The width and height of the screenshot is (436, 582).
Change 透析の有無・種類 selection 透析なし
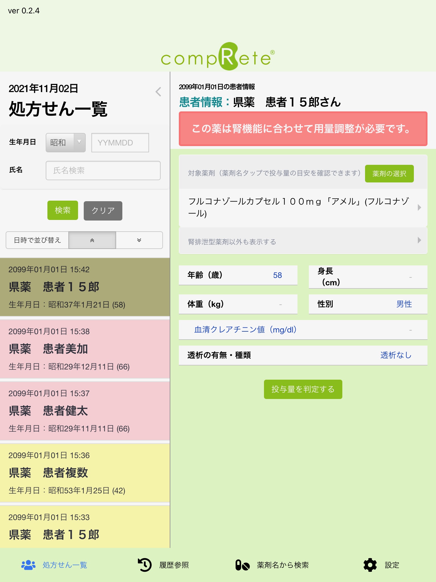point(303,355)
